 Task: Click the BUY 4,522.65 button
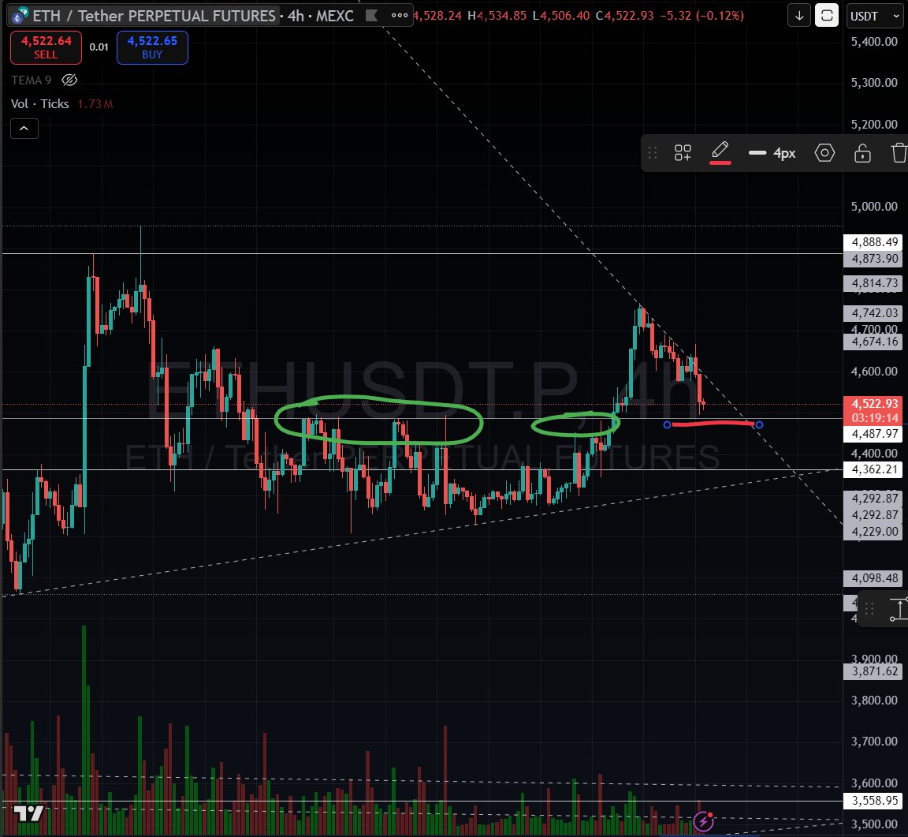click(x=152, y=47)
